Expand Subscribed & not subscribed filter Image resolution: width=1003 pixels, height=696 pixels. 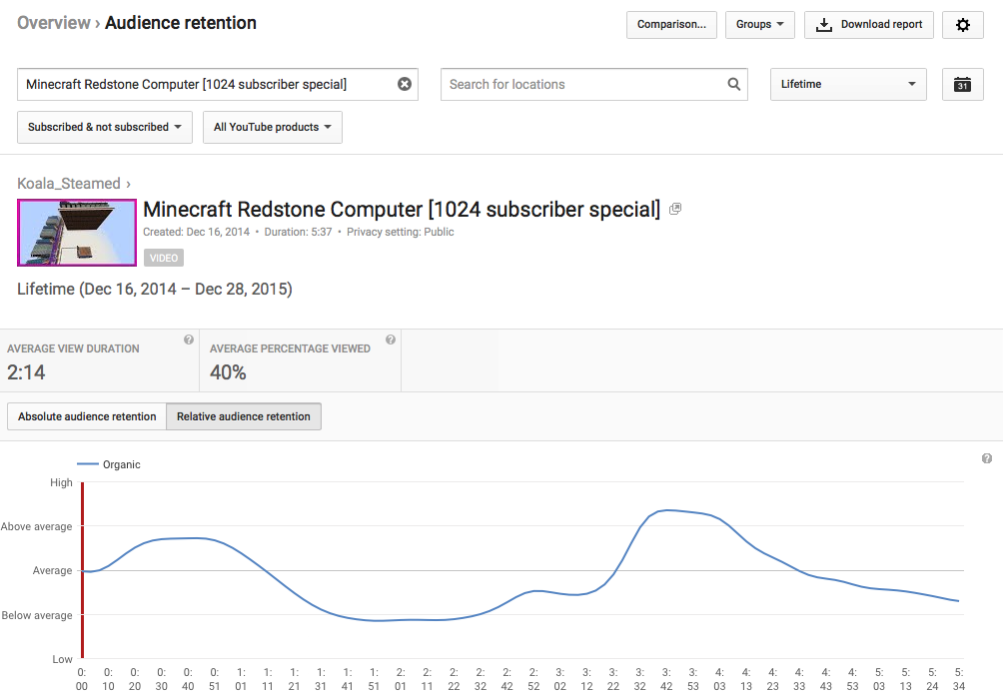(105, 127)
